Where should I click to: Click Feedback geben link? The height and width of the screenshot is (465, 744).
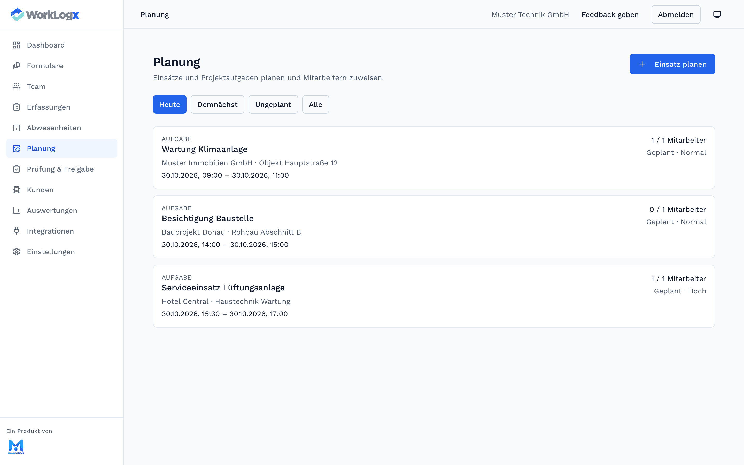pos(610,14)
